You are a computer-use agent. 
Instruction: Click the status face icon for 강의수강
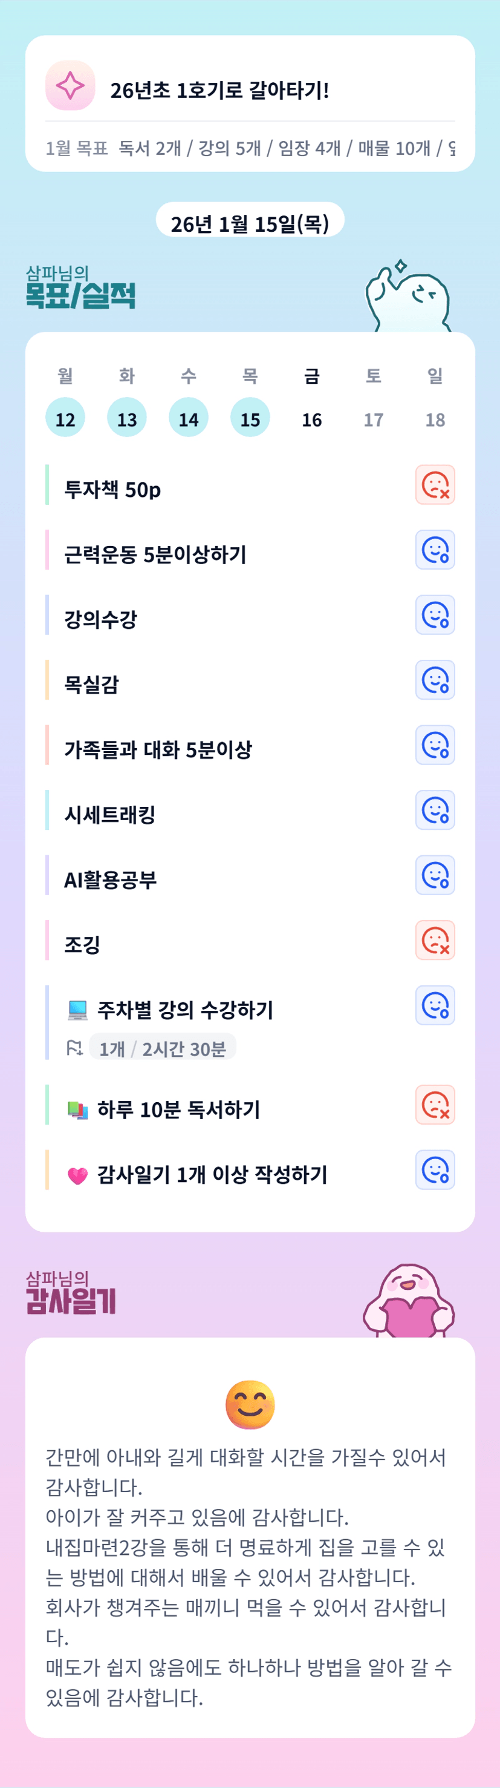pyautogui.click(x=435, y=615)
